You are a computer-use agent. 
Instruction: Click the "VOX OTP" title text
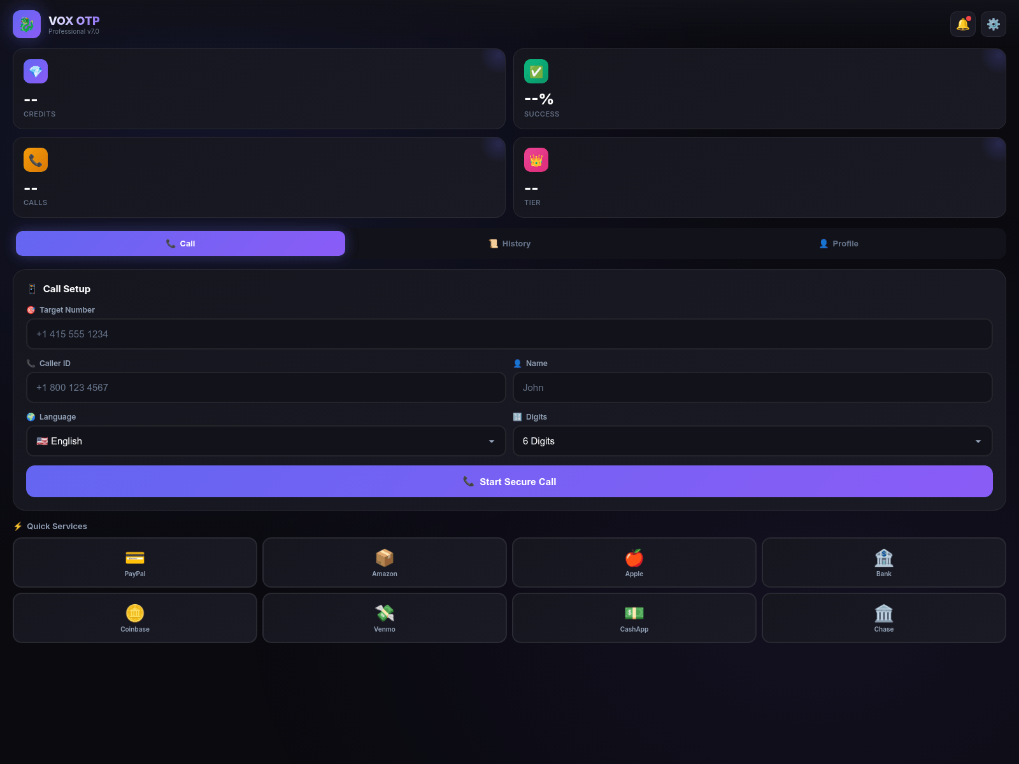tap(74, 20)
